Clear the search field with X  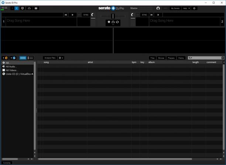click(223, 58)
